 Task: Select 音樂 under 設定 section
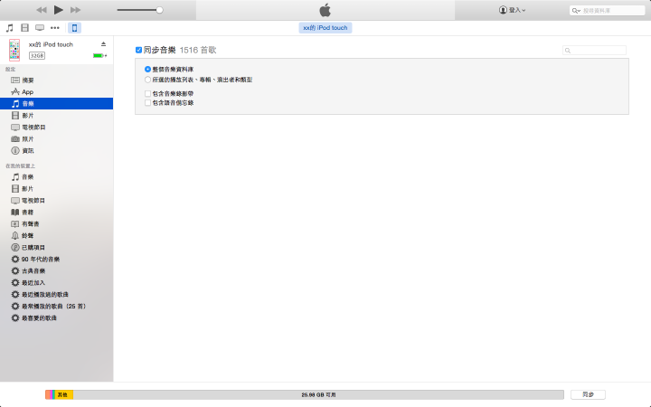(x=56, y=104)
